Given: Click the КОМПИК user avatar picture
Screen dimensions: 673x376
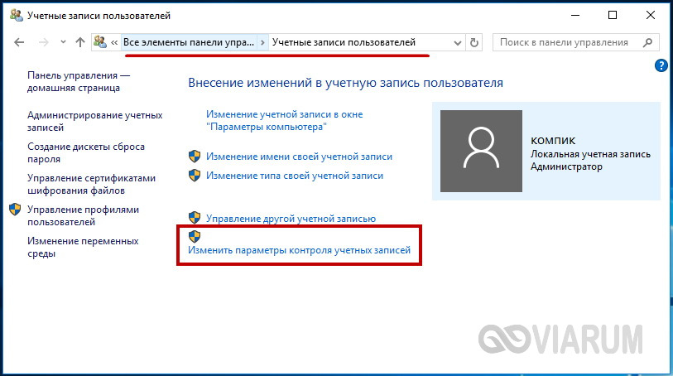Looking at the screenshot, I should tap(480, 152).
